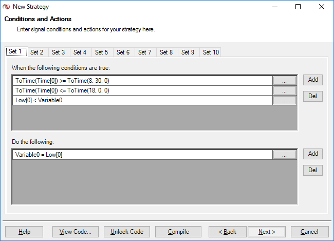
Task: Go to Next wizard page
Action: click(267, 232)
